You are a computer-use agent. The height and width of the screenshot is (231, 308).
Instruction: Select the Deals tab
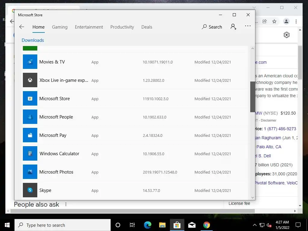click(x=147, y=27)
